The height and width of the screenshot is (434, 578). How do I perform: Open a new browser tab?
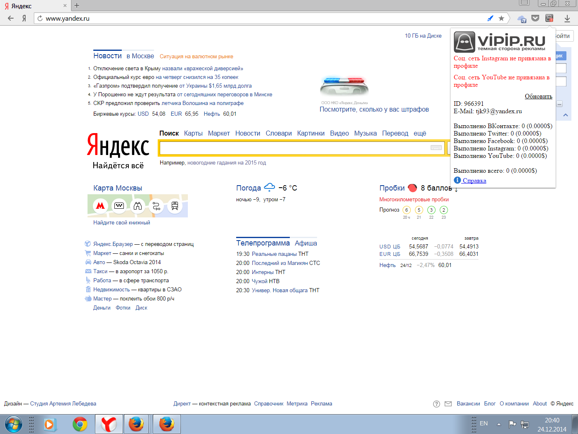[x=77, y=5]
